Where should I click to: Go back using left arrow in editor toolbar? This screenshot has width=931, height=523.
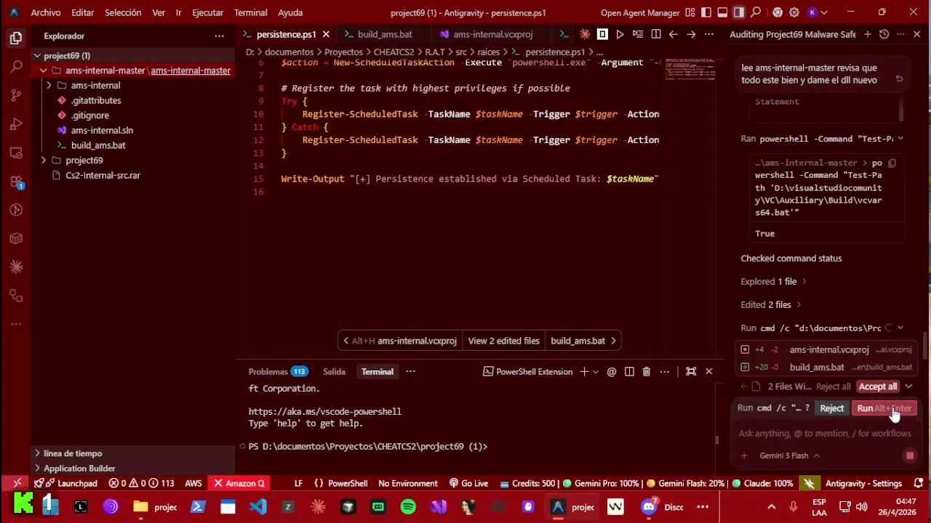pyautogui.click(x=674, y=34)
